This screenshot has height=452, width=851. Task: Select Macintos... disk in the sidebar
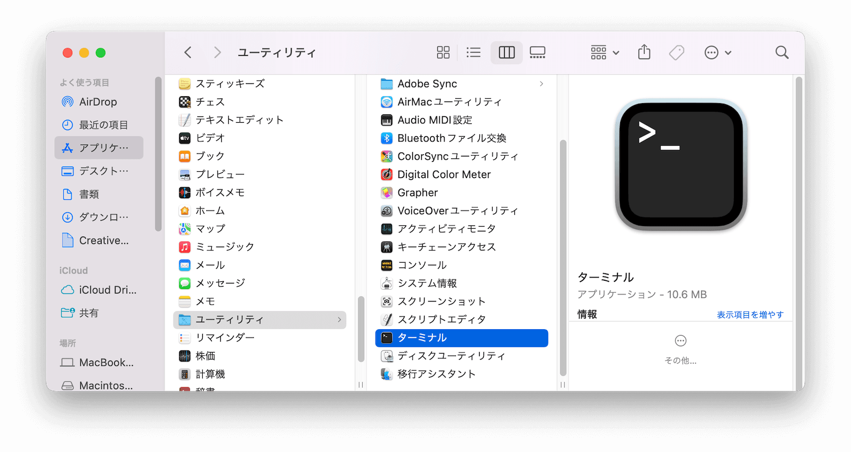click(x=99, y=386)
